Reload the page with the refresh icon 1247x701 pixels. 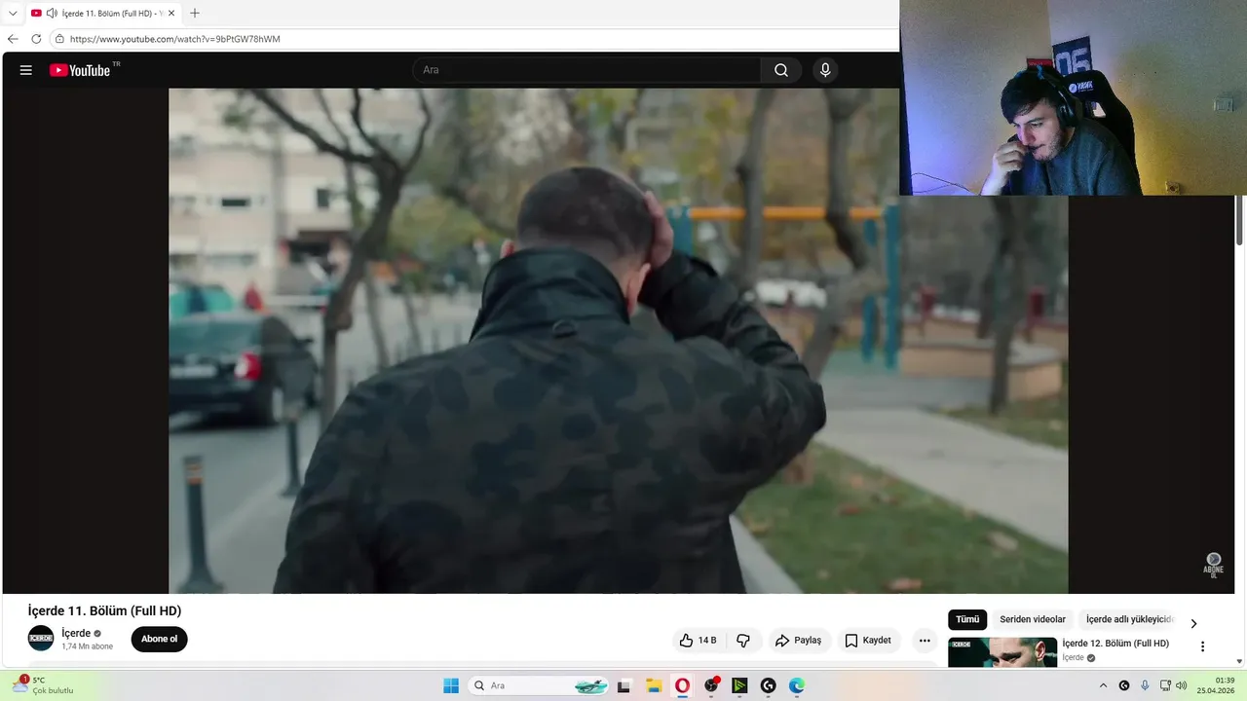[36, 39]
